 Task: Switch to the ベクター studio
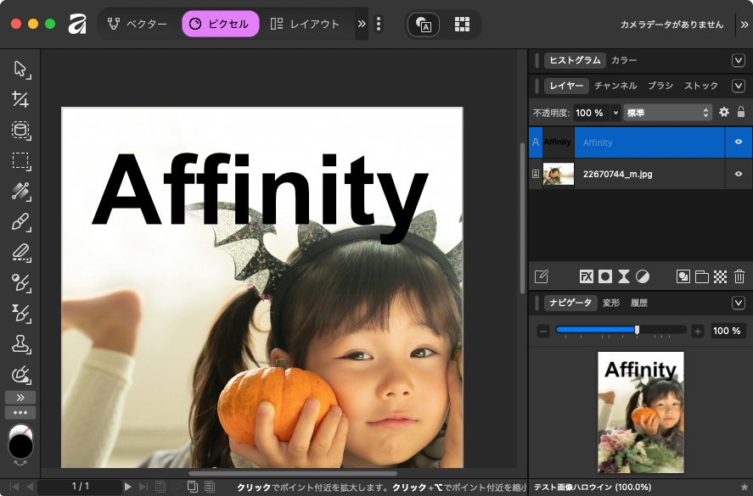(138, 25)
